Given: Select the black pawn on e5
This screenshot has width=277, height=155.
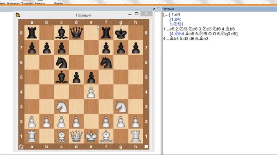Looking at the screenshot, I should tap(91, 77).
